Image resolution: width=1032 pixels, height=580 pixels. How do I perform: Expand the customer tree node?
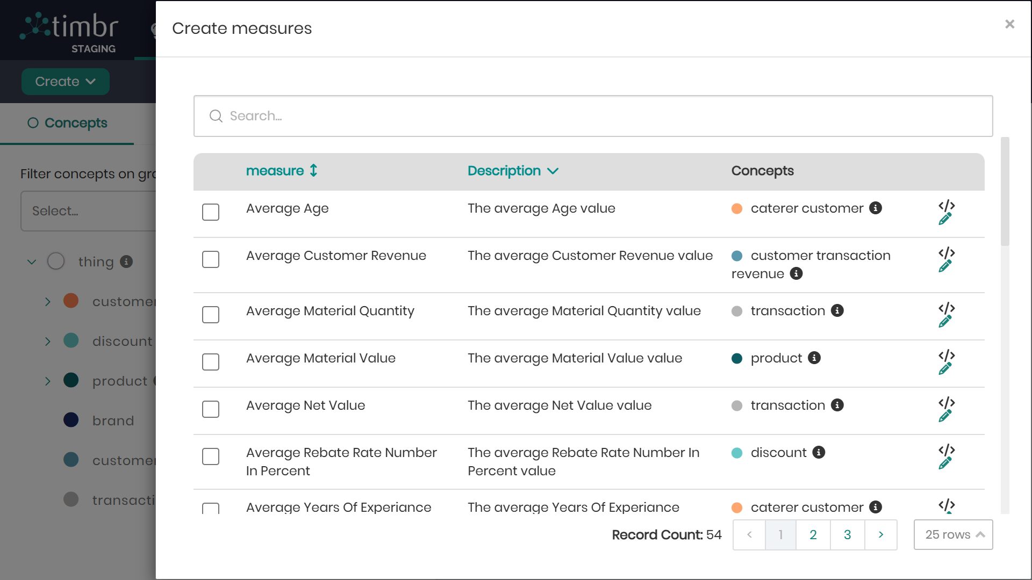(48, 302)
